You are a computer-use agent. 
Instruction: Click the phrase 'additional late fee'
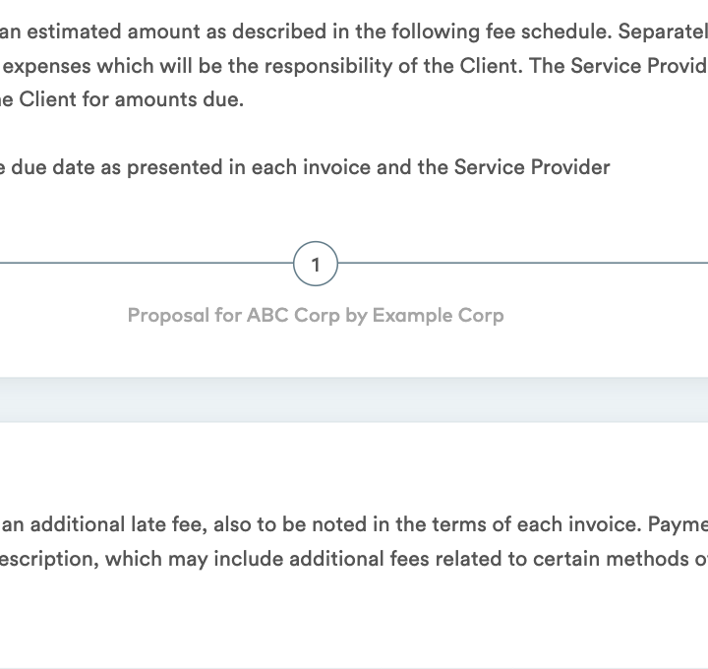coord(118,524)
